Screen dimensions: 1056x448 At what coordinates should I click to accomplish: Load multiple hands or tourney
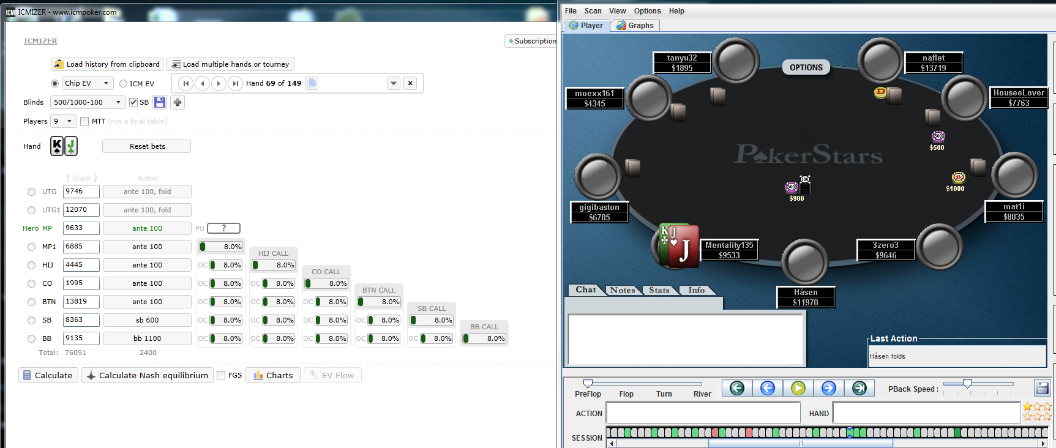click(x=230, y=64)
